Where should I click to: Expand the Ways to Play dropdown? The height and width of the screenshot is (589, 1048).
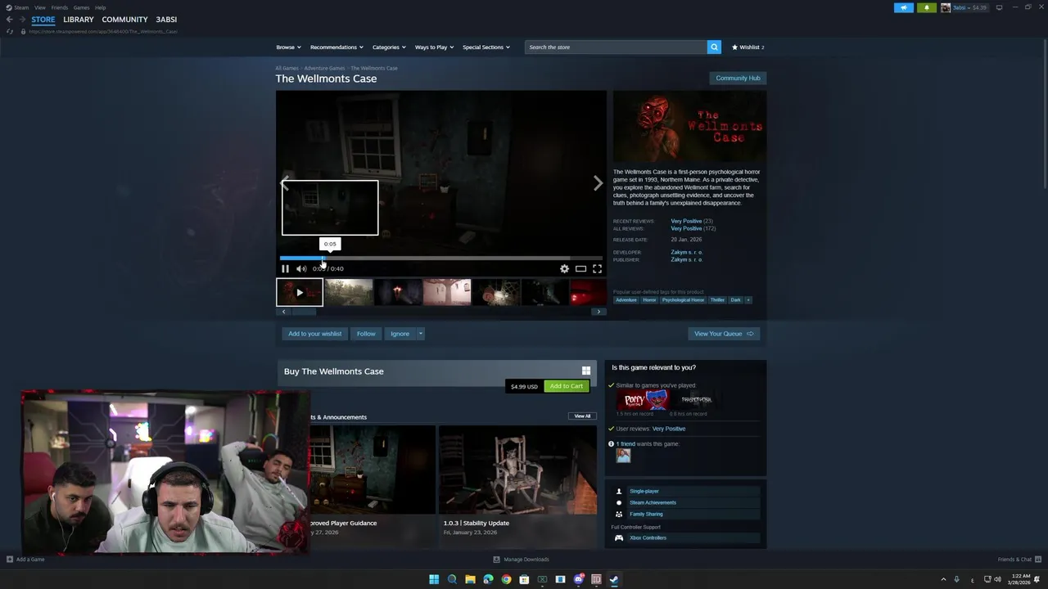pos(434,47)
